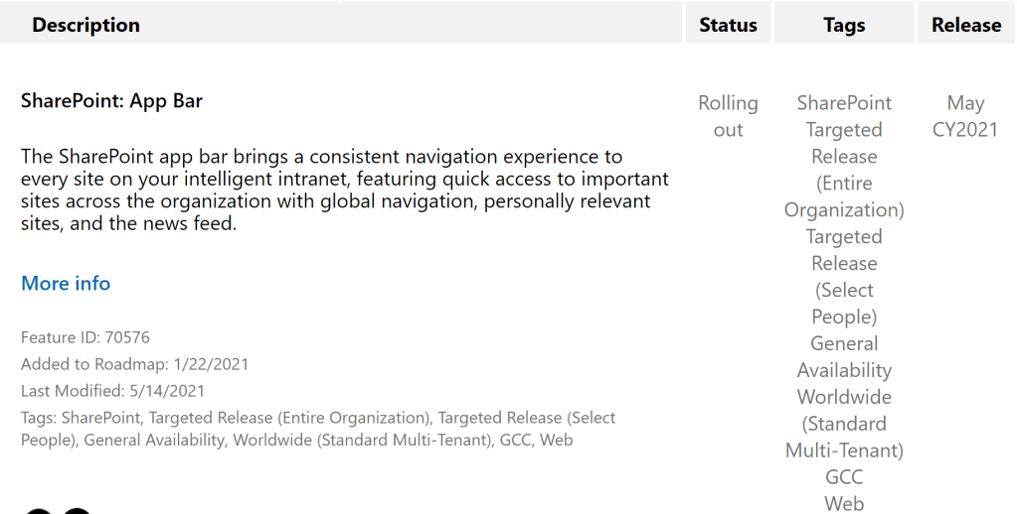Click the May CY2021 release value
This screenshot has height=514, width=1017.
point(965,116)
